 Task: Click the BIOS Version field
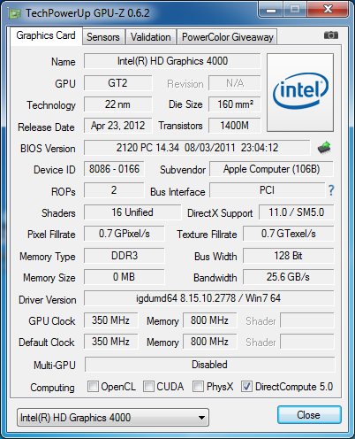coord(197,148)
